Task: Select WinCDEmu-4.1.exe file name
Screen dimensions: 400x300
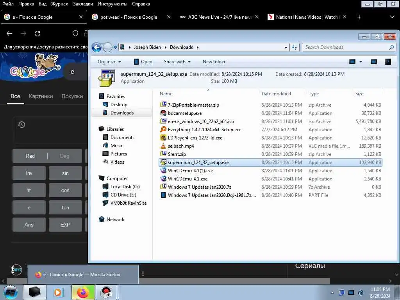Action: 187,179
